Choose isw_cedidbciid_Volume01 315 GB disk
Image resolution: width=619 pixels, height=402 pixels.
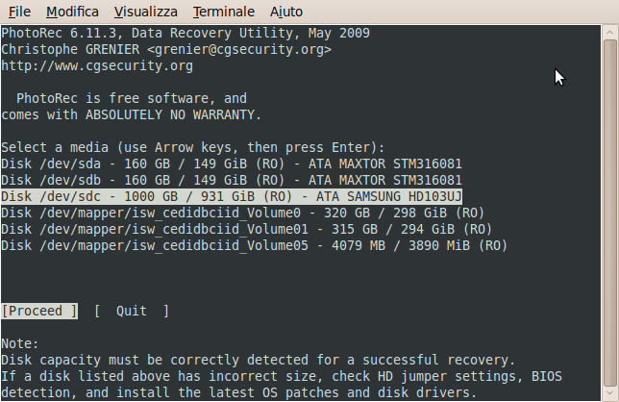coord(247,230)
